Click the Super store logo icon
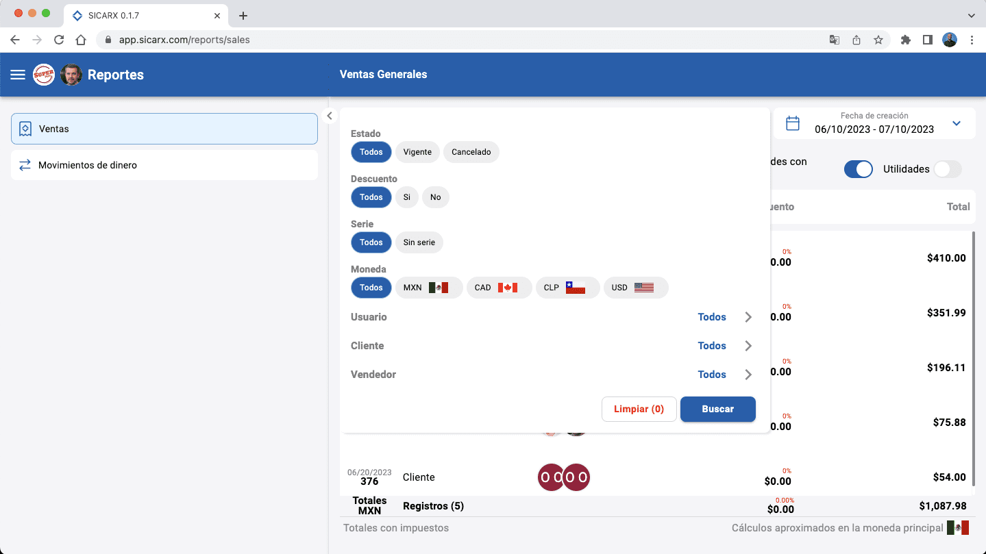This screenshot has width=986, height=554. [44, 75]
